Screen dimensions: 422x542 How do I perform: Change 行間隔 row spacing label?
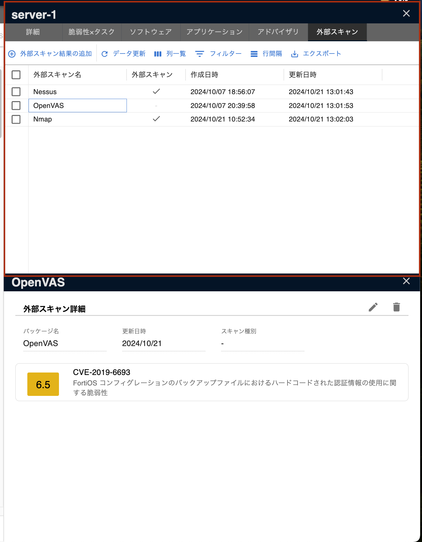(x=272, y=54)
